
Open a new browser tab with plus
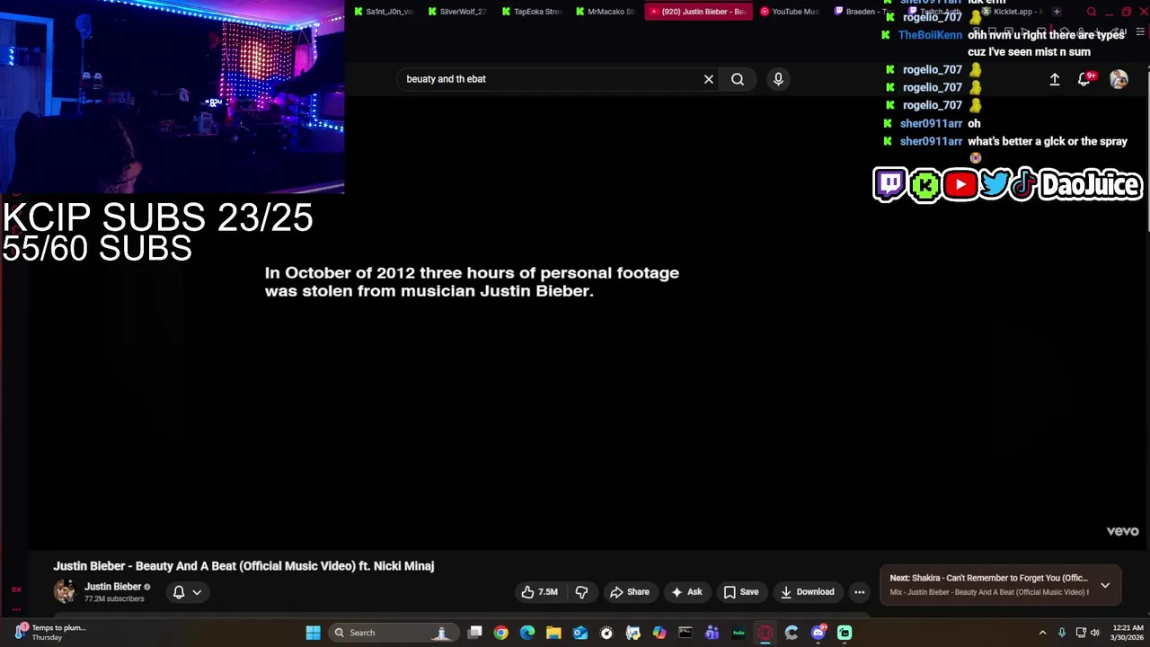click(x=1057, y=12)
